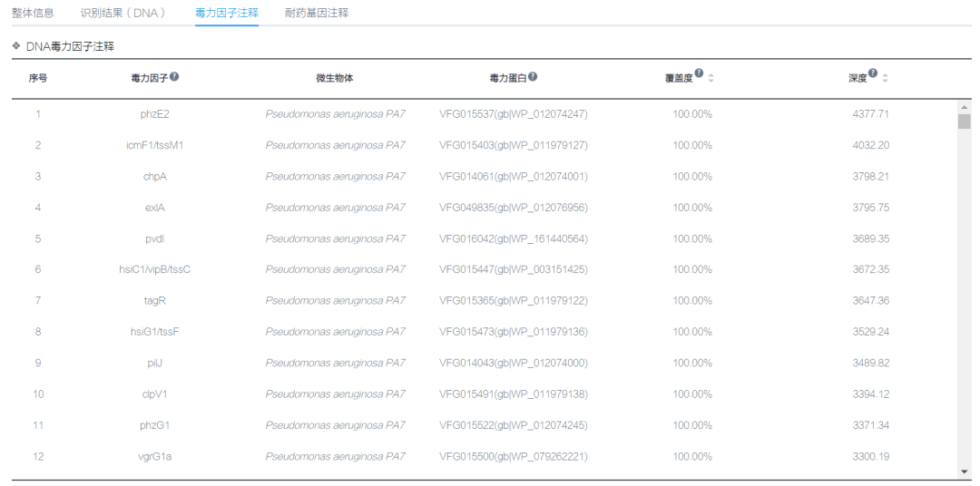Screen dimensions: 980x486
Task: Click Pseudomonas aeruginosa PA7 in phzE2 row
Action: (x=335, y=114)
